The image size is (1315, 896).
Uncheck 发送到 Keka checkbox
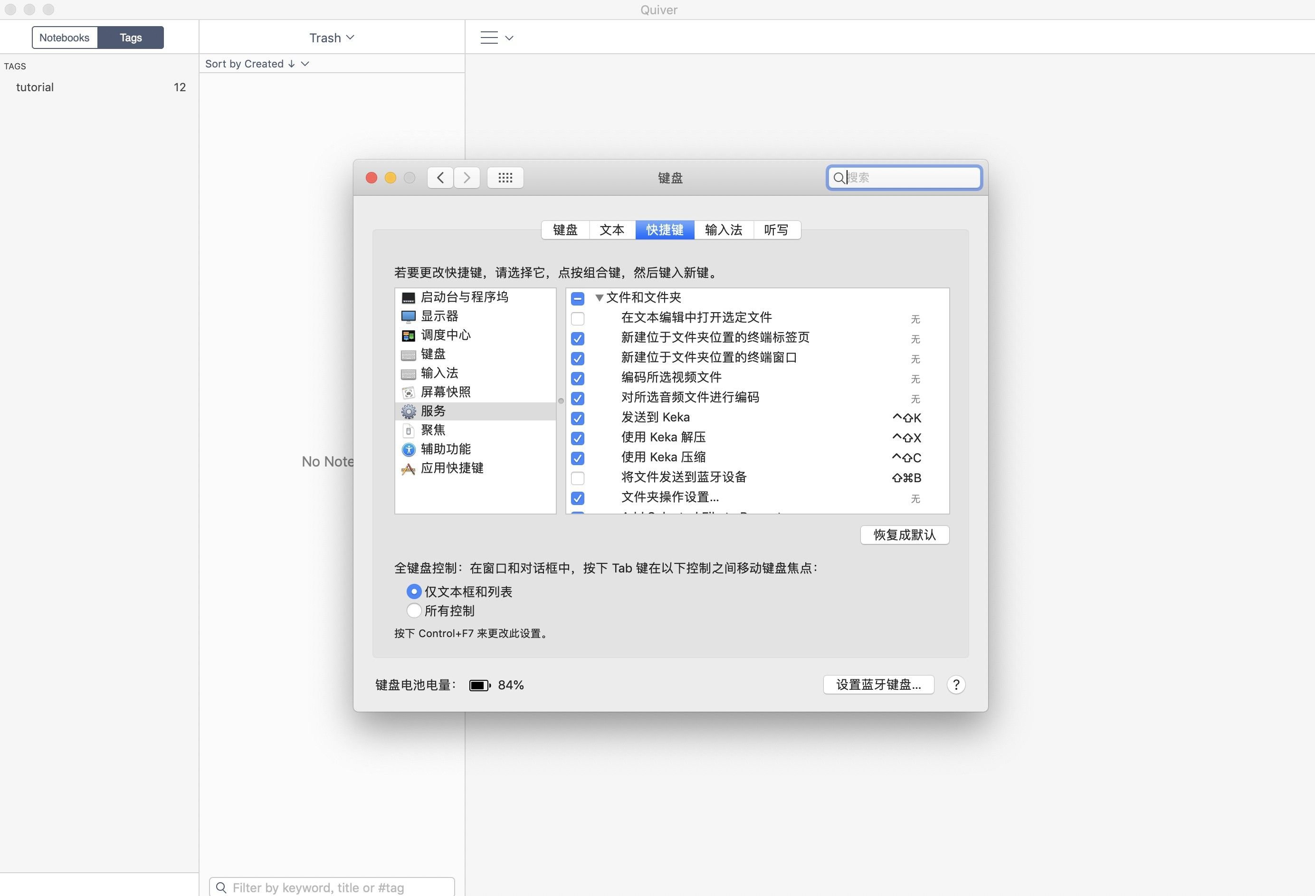[x=577, y=418]
